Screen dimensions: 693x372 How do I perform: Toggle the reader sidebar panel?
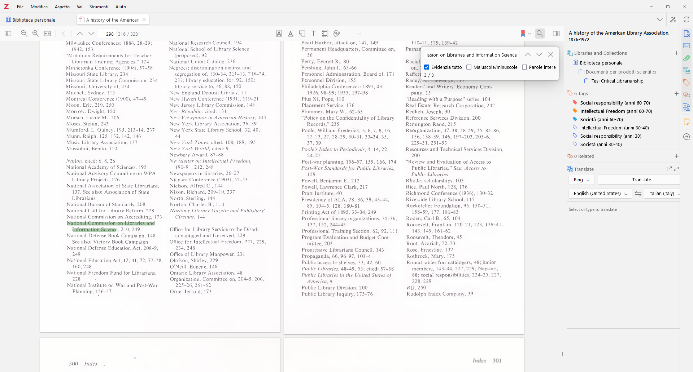click(8, 34)
